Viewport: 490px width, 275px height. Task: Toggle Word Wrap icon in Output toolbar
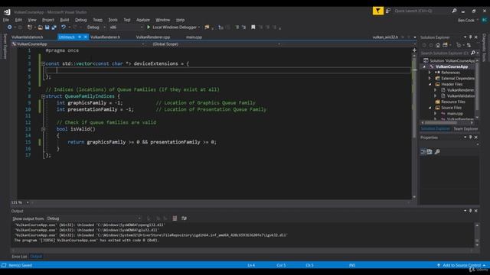coord(184,218)
